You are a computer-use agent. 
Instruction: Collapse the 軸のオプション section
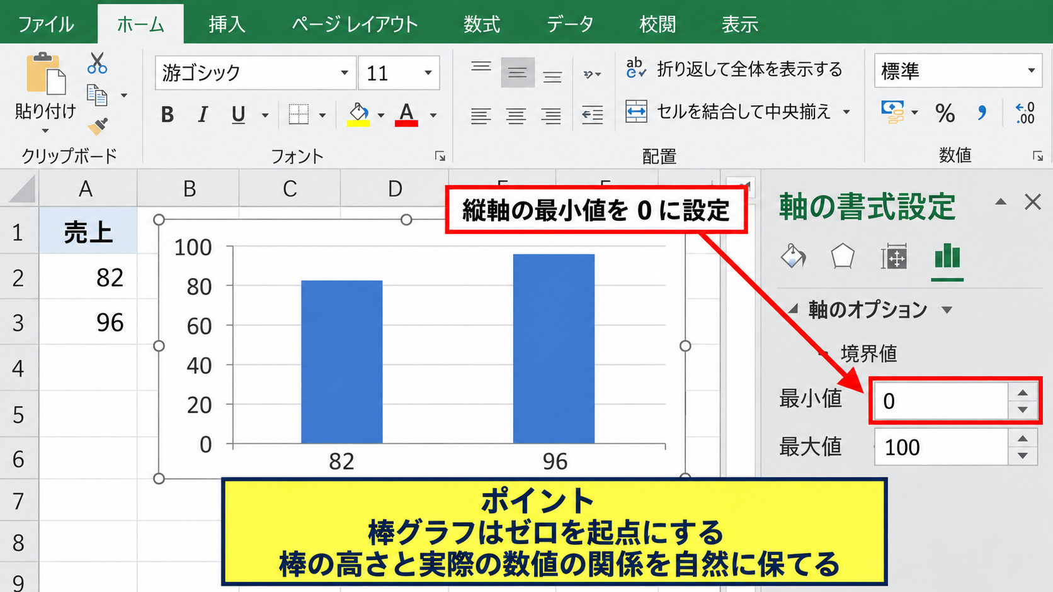793,309
